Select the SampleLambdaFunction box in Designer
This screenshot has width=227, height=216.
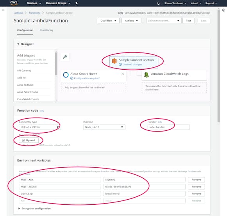coord(134,62)
